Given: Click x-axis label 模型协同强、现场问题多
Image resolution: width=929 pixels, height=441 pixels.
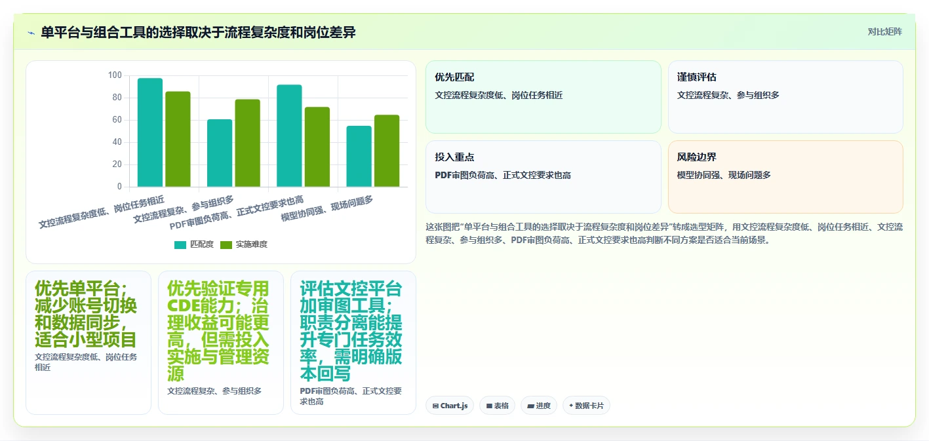Looking at the screenshot, I should 327,209.
